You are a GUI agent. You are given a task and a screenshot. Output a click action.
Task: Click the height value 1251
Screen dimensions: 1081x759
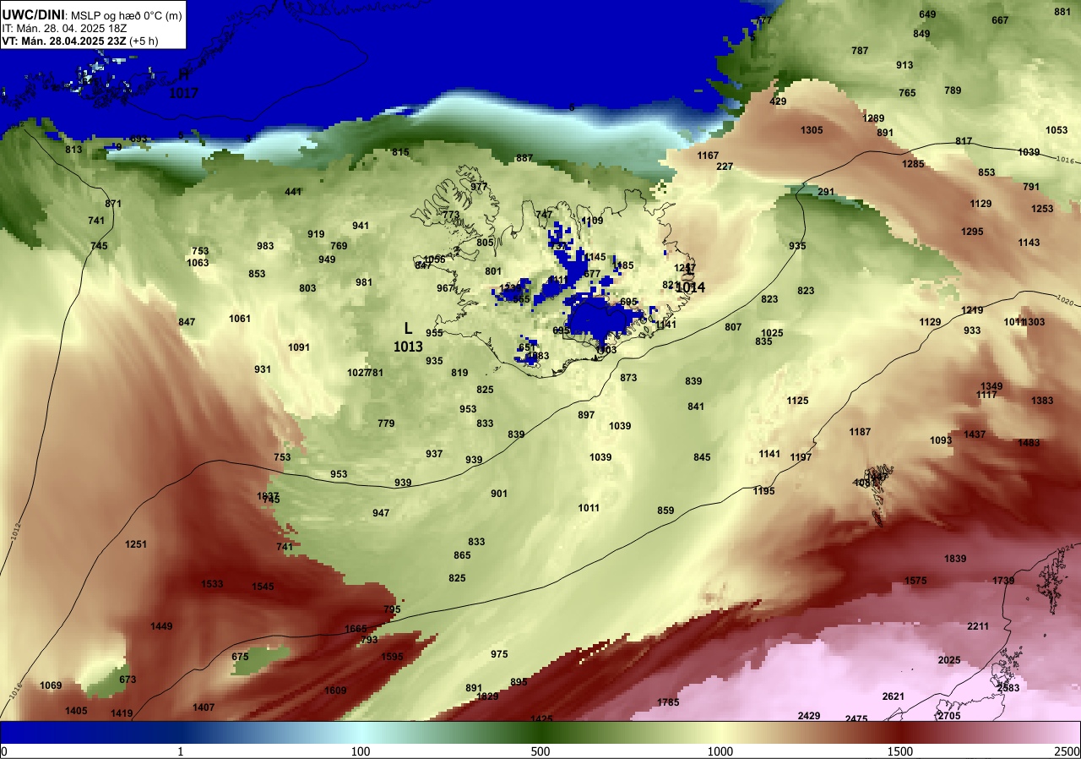click(136, 544)
